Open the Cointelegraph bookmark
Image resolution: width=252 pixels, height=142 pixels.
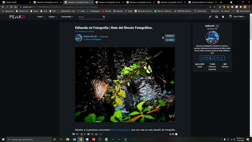(x=93, y=11)
